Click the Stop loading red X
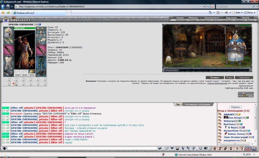This screenshot has width=259, height=158. pyautogui.click(x=212, y=7)
